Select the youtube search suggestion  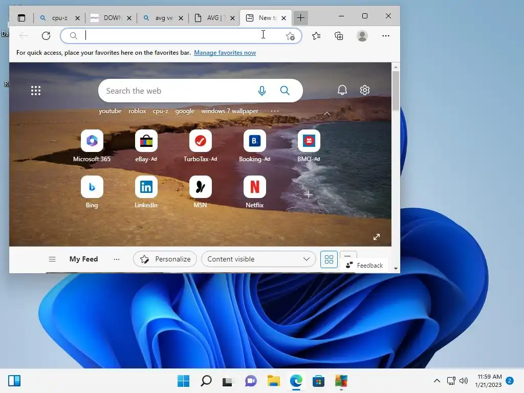pyautogui.click(x=110, y=111)
